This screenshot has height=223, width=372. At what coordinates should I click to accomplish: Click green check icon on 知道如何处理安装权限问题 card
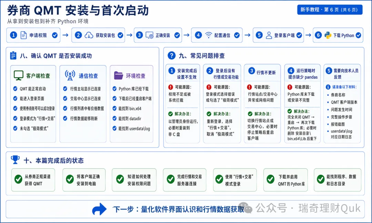[x=120, y=179]
